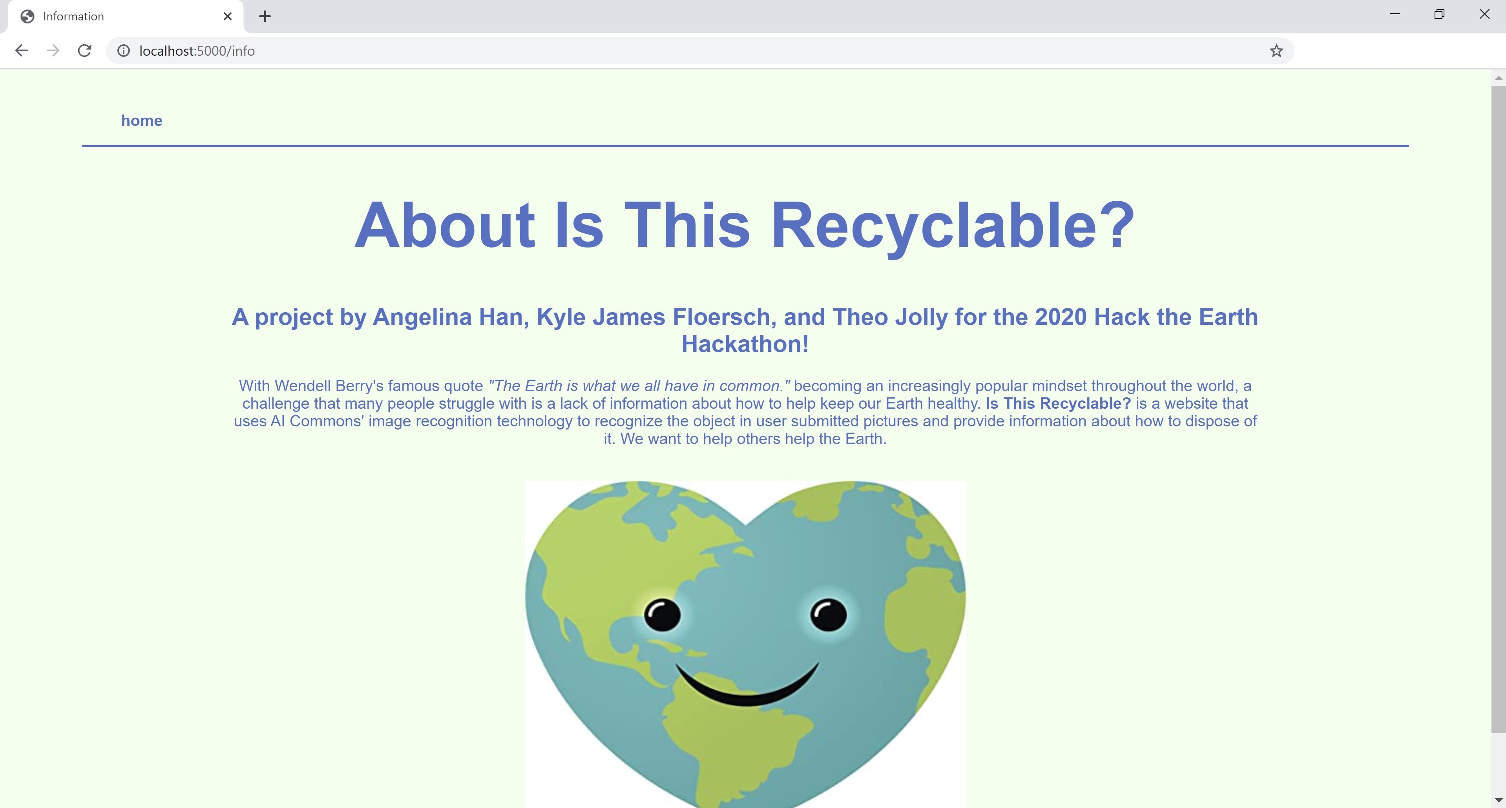Viewport: 1506px width, 808px height.
Task: Click the globe favicon on the tab
Action: 27,16
